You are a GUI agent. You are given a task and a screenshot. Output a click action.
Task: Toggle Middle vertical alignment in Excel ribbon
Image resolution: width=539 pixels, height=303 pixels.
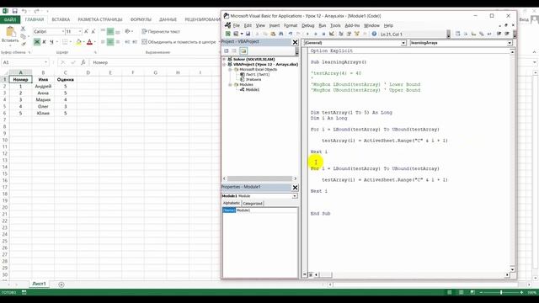click(x=110, y=32)
